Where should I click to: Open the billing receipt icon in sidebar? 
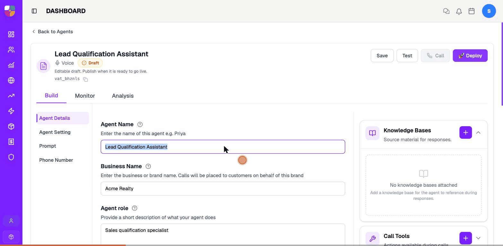11,142
